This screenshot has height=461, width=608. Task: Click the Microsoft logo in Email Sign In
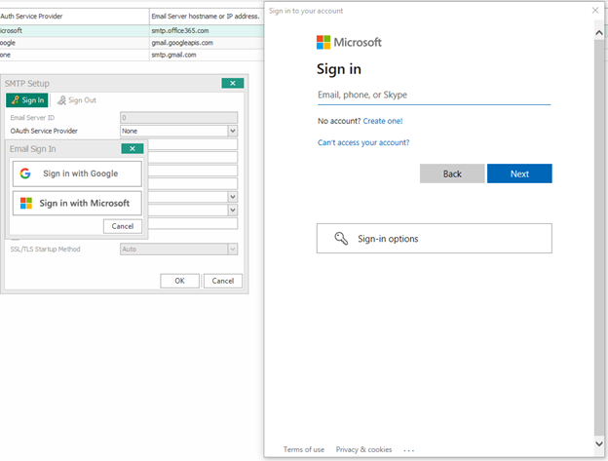pos(25,203)
